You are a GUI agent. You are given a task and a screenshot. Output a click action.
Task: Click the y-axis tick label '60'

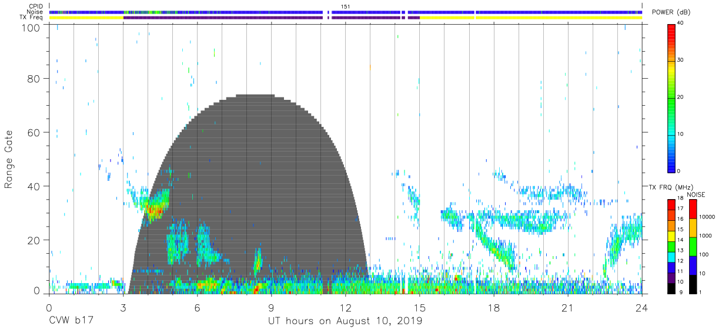[34, 133]
